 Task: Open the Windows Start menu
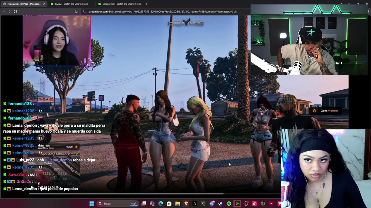point(92,204)
